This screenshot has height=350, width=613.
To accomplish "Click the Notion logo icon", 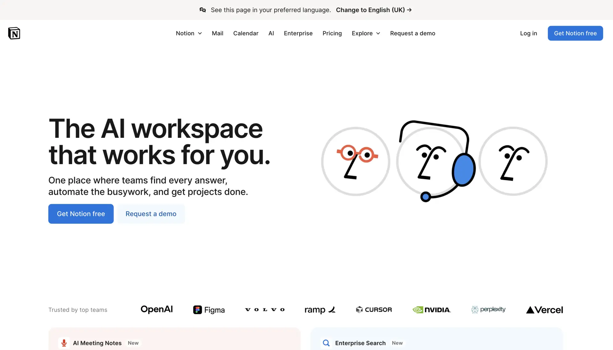I will 14,33.
